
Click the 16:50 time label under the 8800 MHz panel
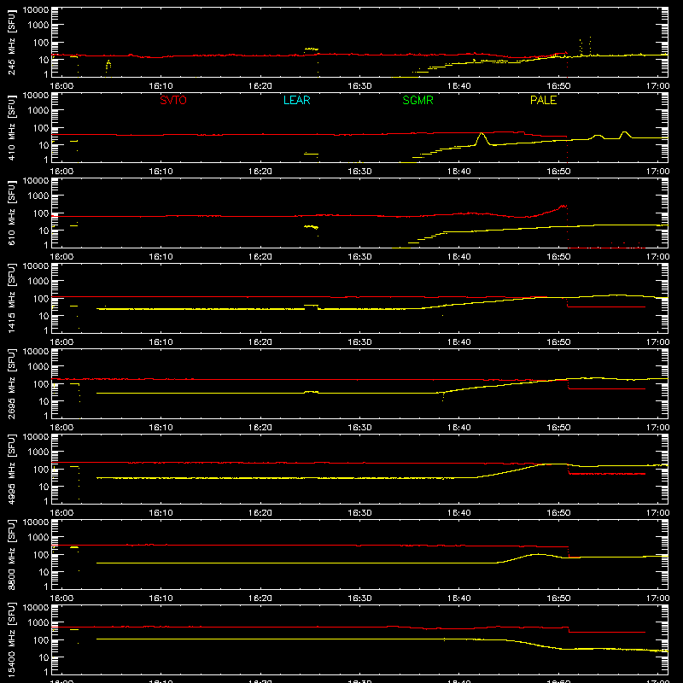(558, 598)
